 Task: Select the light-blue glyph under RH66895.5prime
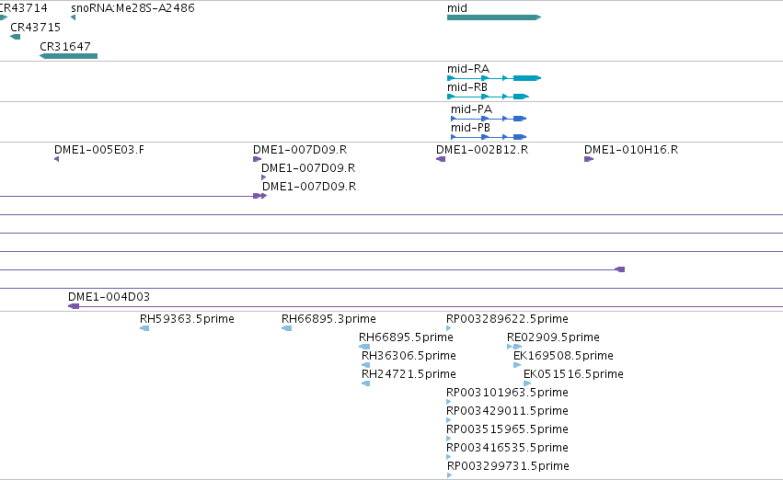364,347
